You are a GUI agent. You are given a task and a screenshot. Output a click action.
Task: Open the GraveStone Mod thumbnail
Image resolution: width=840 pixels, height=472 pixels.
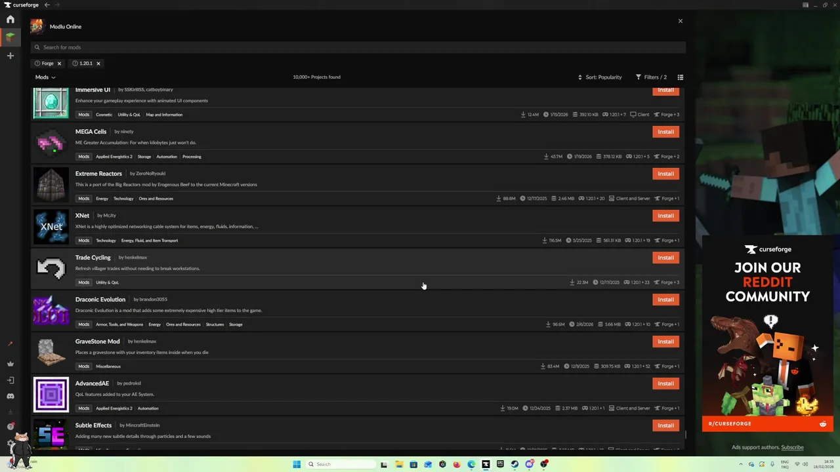point(51,353)
